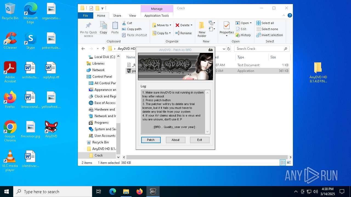Select the Text Document file row
Screen dimensions: 351x197
click(208, 65)
